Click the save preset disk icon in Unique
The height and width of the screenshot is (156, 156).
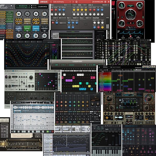[x=76, y=2]
